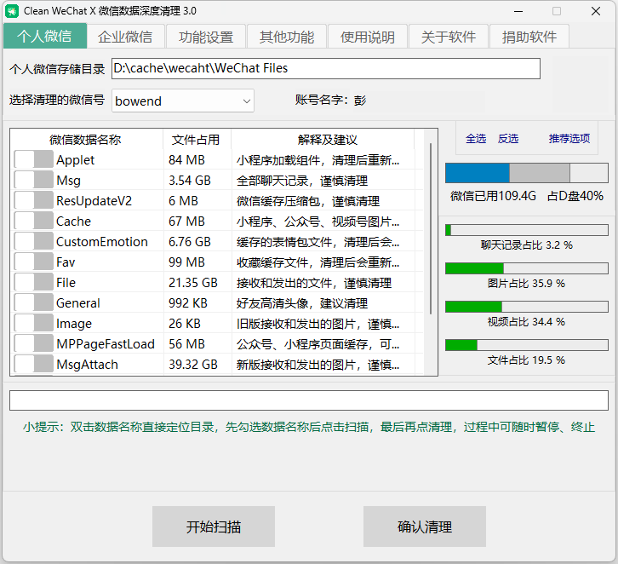618x564 pixels.
Task: Click the 确认清理 button
Action: [x=425, y=527]
